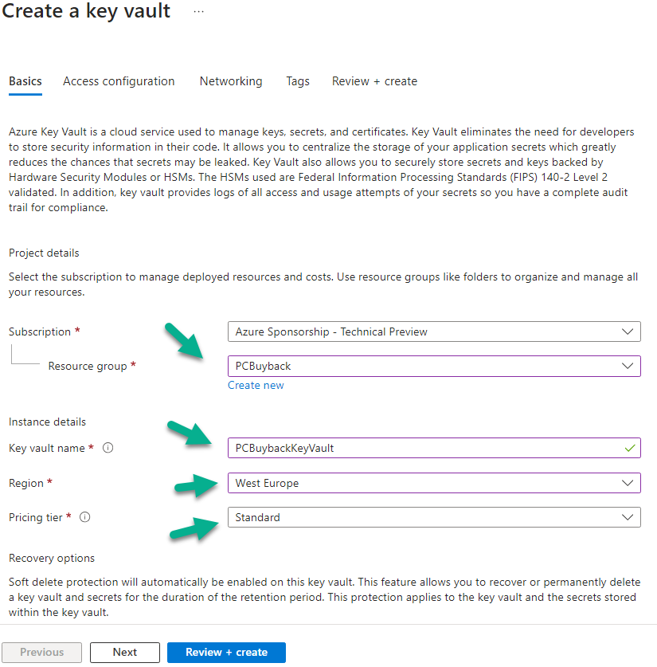Open the Pricing tier dropdown showing Standard
The image size is (657, 667).
pos(434,517)
